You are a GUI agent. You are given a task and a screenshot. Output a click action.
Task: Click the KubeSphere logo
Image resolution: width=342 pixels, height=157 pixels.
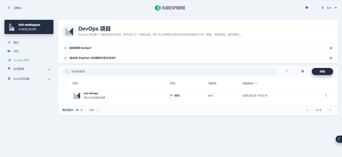170,8
